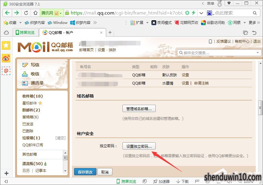Add a sidebar app with plus icon
Screen dimensions: 263x185
(6, 173)
